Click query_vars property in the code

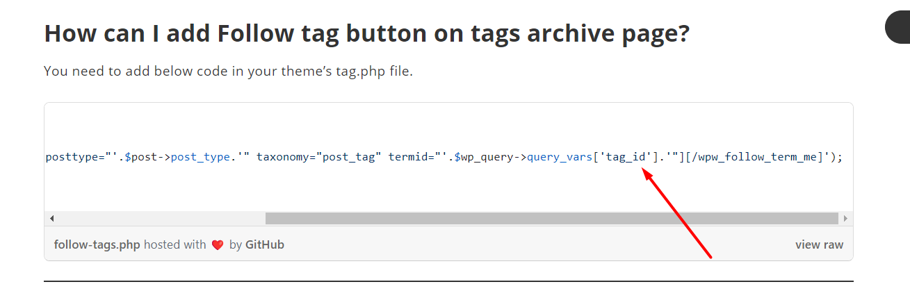pyautogui.click(x=559, y=157)
